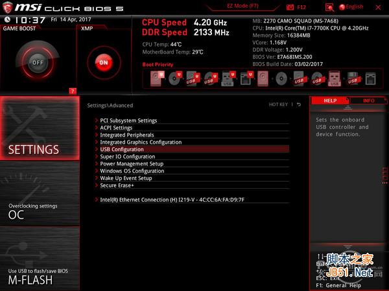Open Windows OS Configuration

point(192,171)
